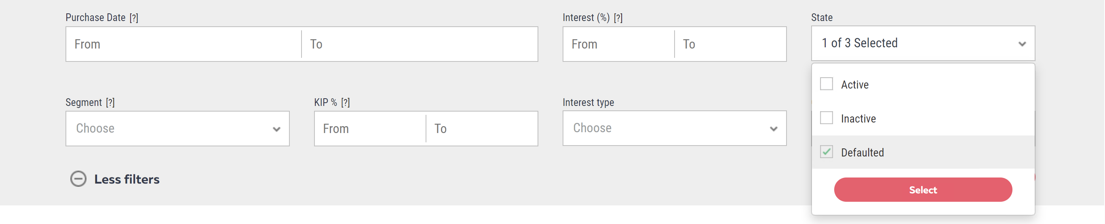The width and height of the screenshot is (1105, 224).
Task: Check the Inactive state checkbox
Action: 826,118
